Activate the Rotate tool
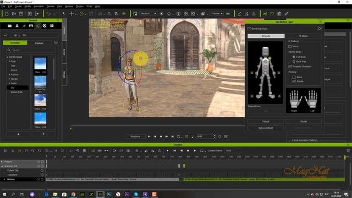The image size is (352, 198). [81, 14]
